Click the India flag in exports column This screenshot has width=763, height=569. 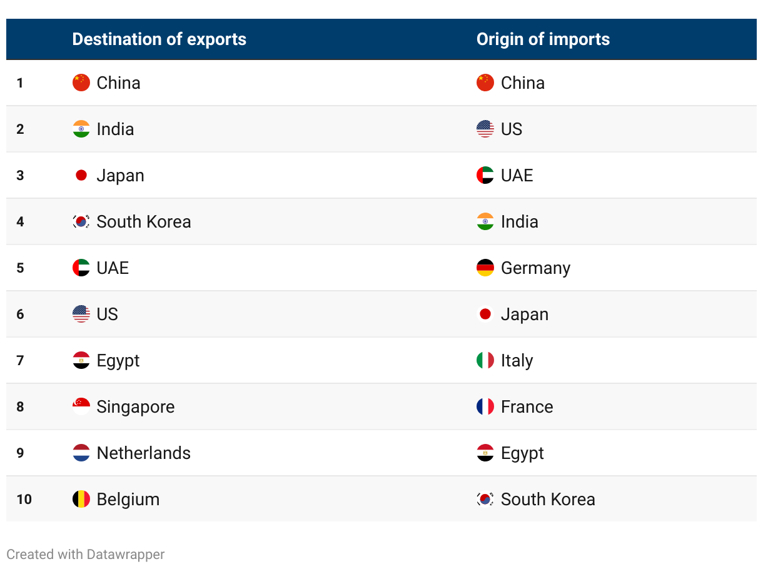81,129
